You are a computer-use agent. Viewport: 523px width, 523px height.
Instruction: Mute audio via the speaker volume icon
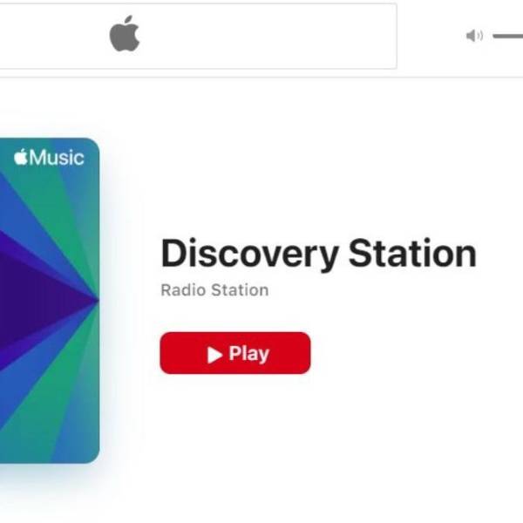[x=474, y=36]
